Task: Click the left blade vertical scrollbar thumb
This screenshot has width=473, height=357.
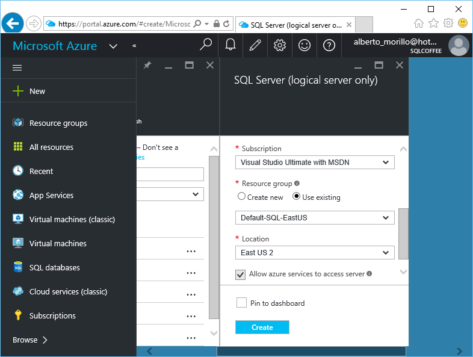Action: 214,237
